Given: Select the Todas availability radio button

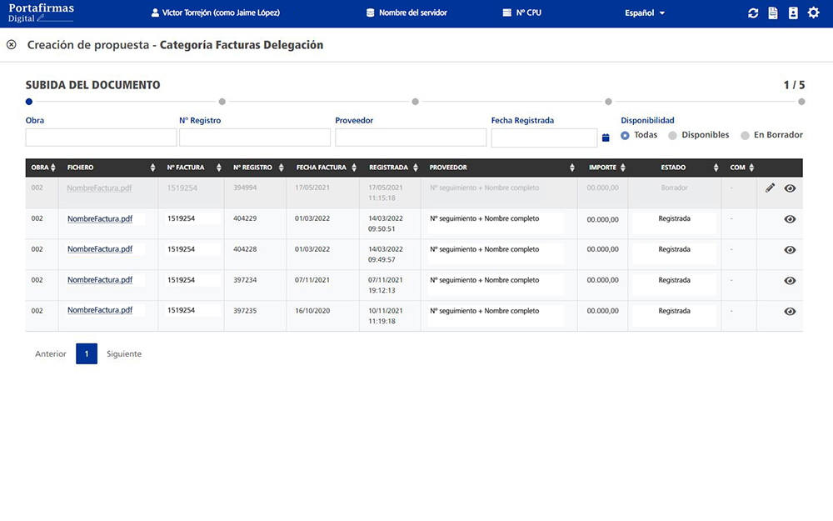Looking at the screenshot, I should [x=626, y=135].
